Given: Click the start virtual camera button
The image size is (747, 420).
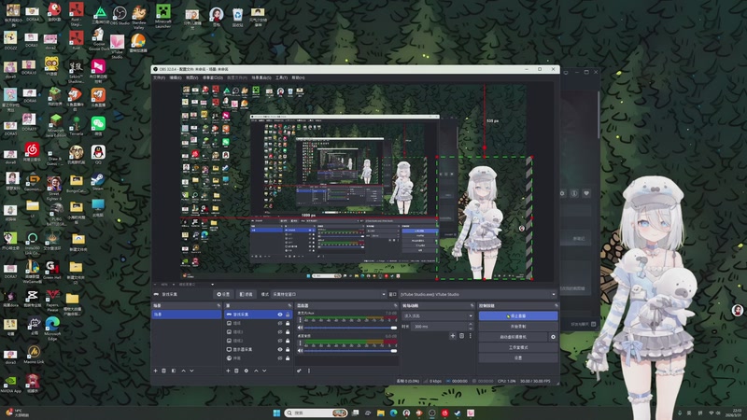Looking at the screenshot, I should 513,337.
